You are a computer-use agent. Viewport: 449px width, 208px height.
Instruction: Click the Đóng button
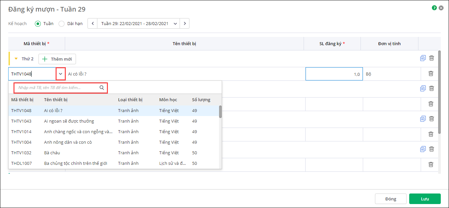point(390,199)
